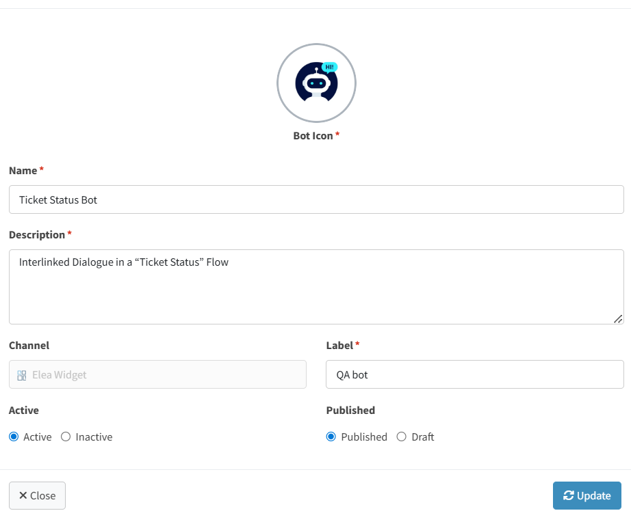Set status to Draft radio option
This screenshot has height=513, width=631.
coord(402,436)
